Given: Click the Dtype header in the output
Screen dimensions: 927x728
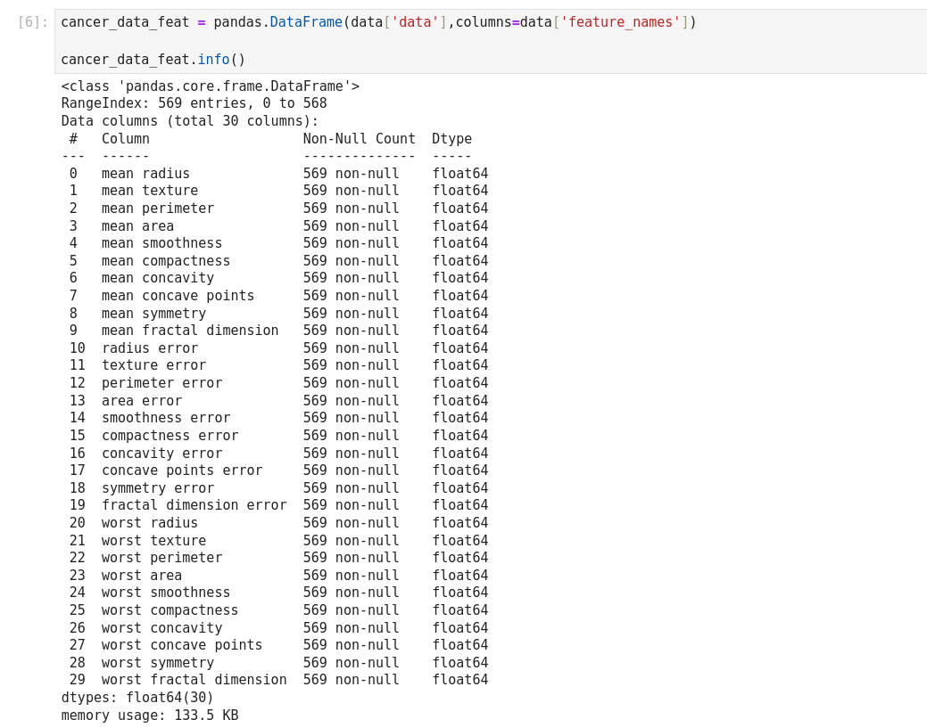Looking at the screenshot, I should point(451,139).
